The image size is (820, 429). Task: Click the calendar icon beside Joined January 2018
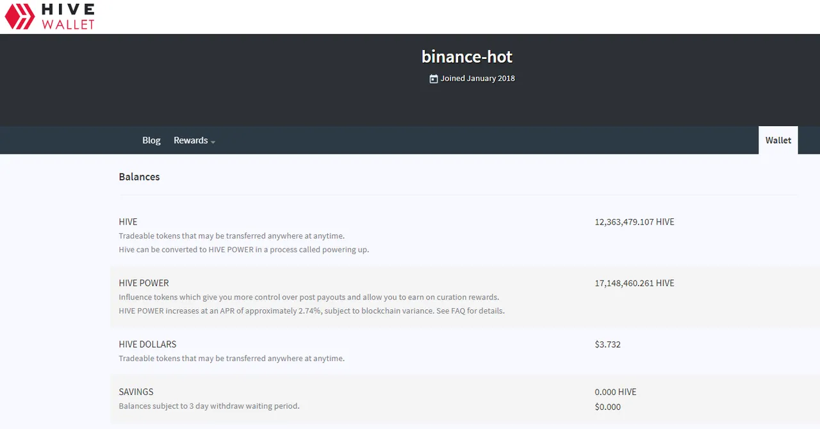pyautogui.click(x=434, y=79)
